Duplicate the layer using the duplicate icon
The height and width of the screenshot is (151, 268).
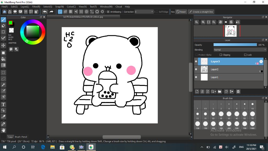point(226,91)
